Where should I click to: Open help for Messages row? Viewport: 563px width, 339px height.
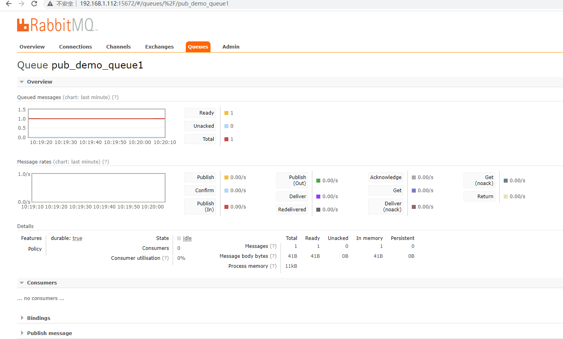pyautogui.click(x=273, y=246)
